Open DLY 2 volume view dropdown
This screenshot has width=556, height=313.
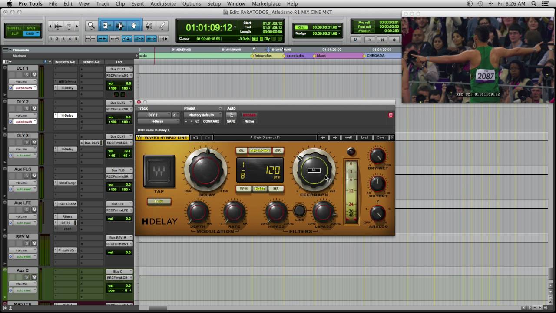click(26, 115)
